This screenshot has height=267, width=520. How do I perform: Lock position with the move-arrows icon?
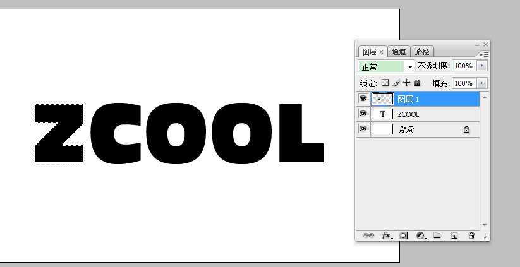point(406,83)
